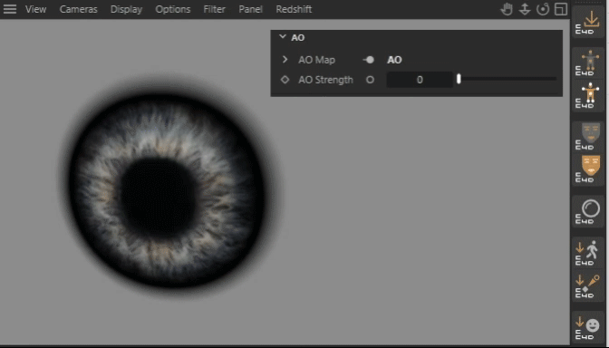Viewport: 609px width, 348px height.
Task: Open the View menu
Action: [x=35, y=9]
